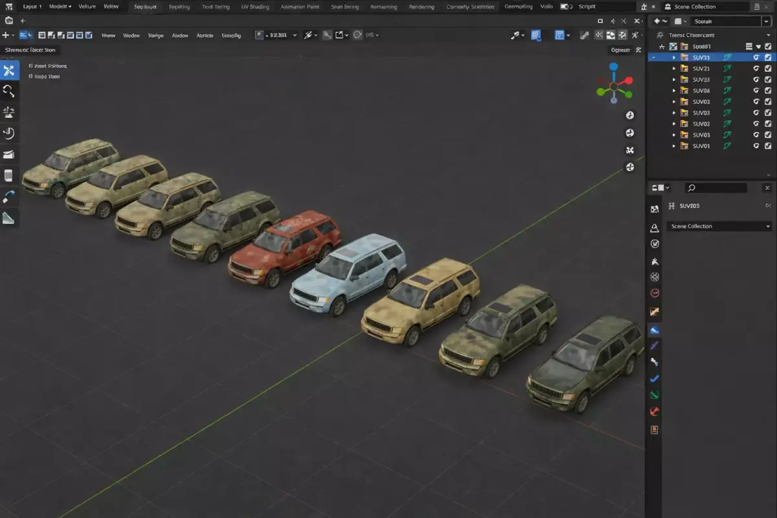Viewport: 777px width, 518px height.
Task: Open the Wedew menu in viewport header
Action: click(x=131, y=36)
